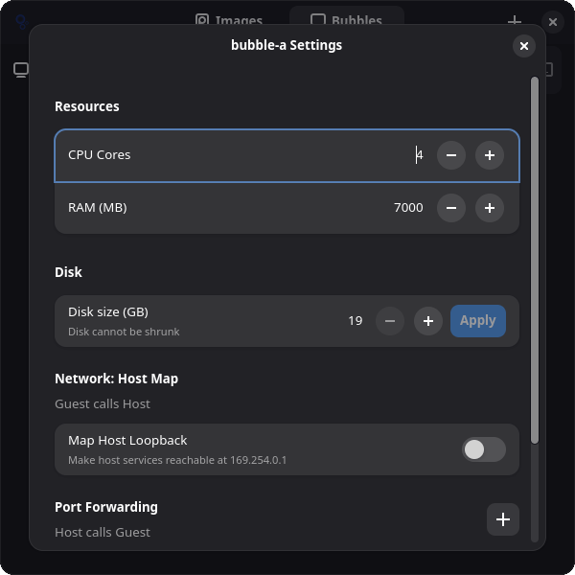Click the CPU Cores number field
Viewport: 575px width, 575px height.
pos(419,155)
